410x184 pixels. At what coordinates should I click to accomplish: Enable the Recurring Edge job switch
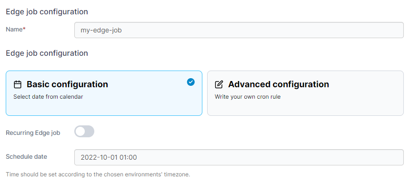pyautogui.click(x=84, y=132)
